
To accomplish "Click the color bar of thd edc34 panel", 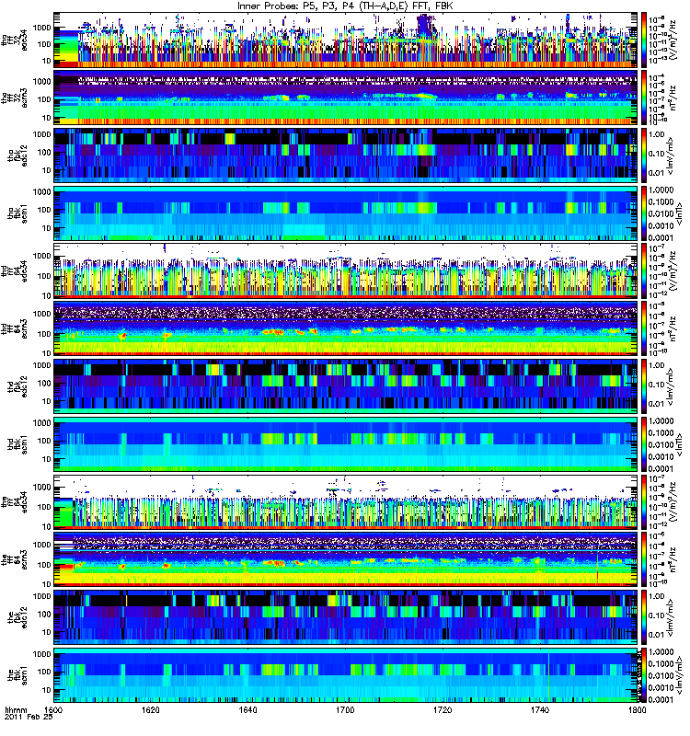I will (644, 270).
